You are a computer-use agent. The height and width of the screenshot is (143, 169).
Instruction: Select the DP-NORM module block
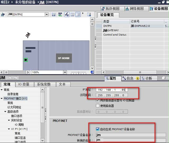click(64, 58)
